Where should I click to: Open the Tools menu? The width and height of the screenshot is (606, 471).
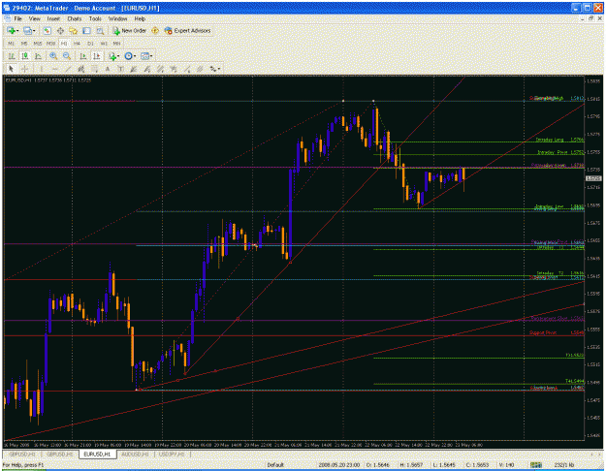click(x=95, y=18)
